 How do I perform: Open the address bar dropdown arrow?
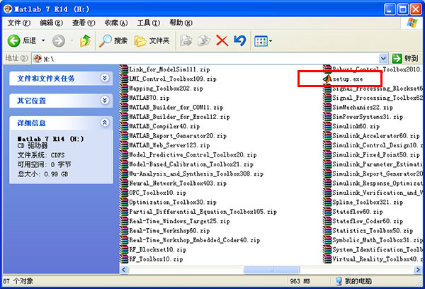coord(383,57)
